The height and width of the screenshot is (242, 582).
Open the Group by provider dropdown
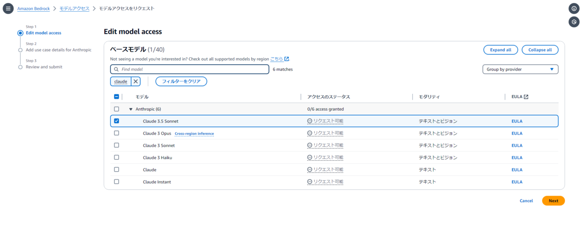(x=520, y=69)
